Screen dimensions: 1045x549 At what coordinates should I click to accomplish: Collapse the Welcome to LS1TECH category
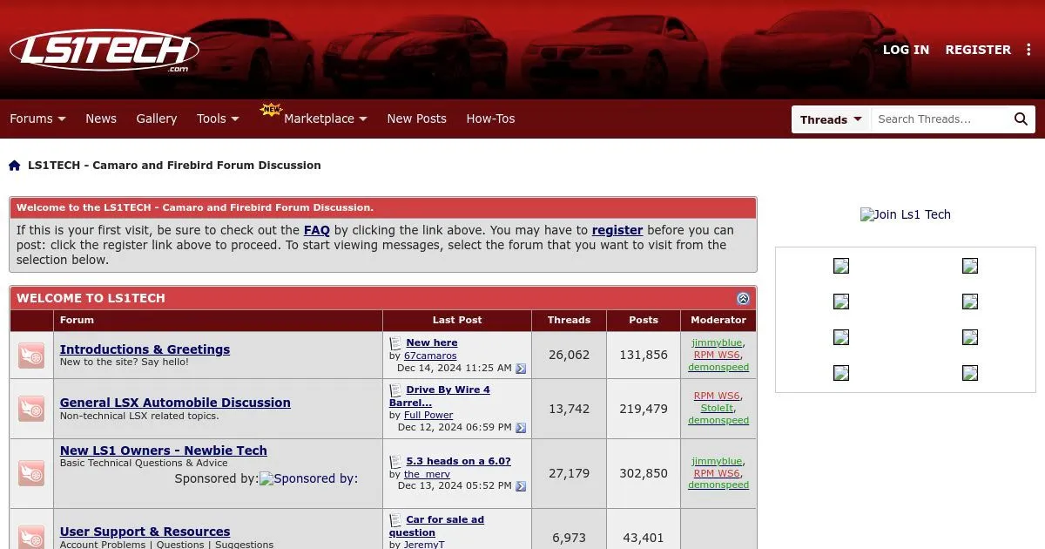pyautogui.click(x=743, y=298)
